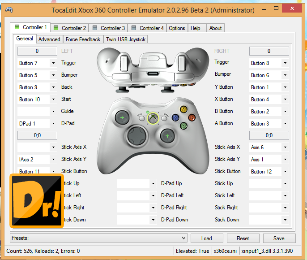Image resolution: width=307 pixels, height=260 pixels.
Task: Click the xinput1_3.dll 3.3.1.390 status entry
Action: pyautogui.click(x=267, y=251)
